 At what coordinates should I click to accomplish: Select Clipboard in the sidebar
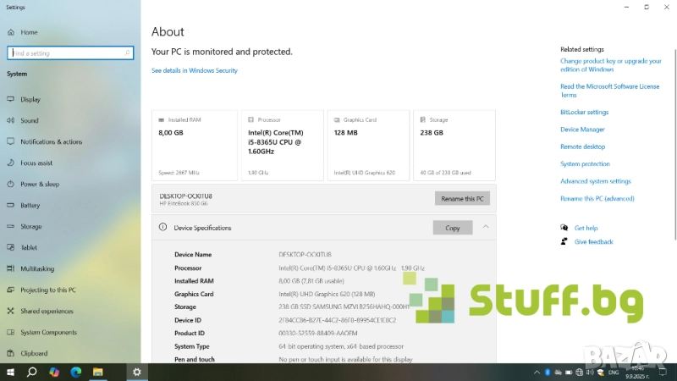pos(34,353)
